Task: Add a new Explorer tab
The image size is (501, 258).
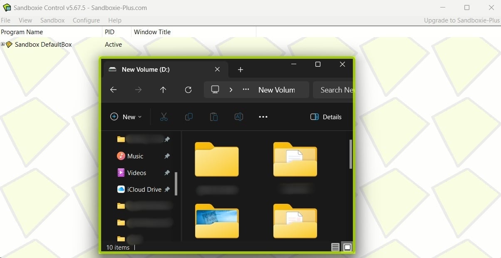Action: (x=240, y=70)
